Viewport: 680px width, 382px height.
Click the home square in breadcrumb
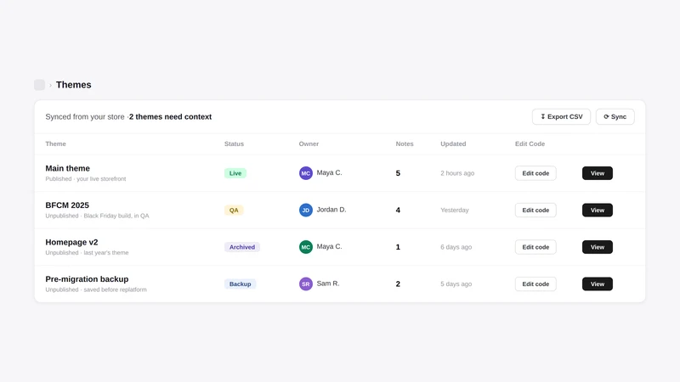tap(39, 85)
